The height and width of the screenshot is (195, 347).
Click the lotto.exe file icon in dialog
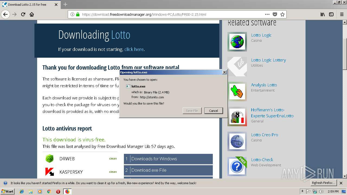(128, 86)
